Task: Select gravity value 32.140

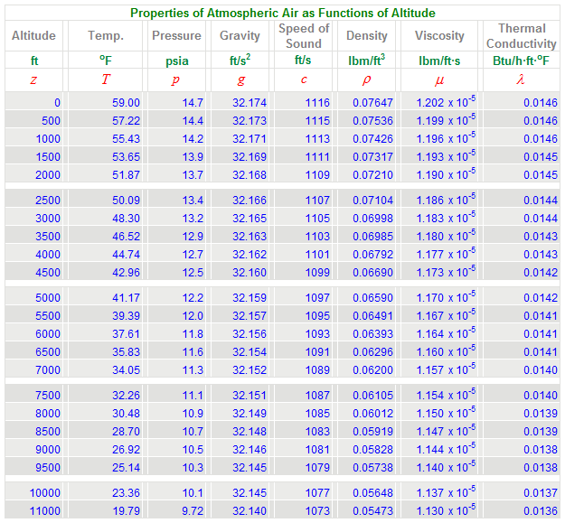Action: pos(250,510)
